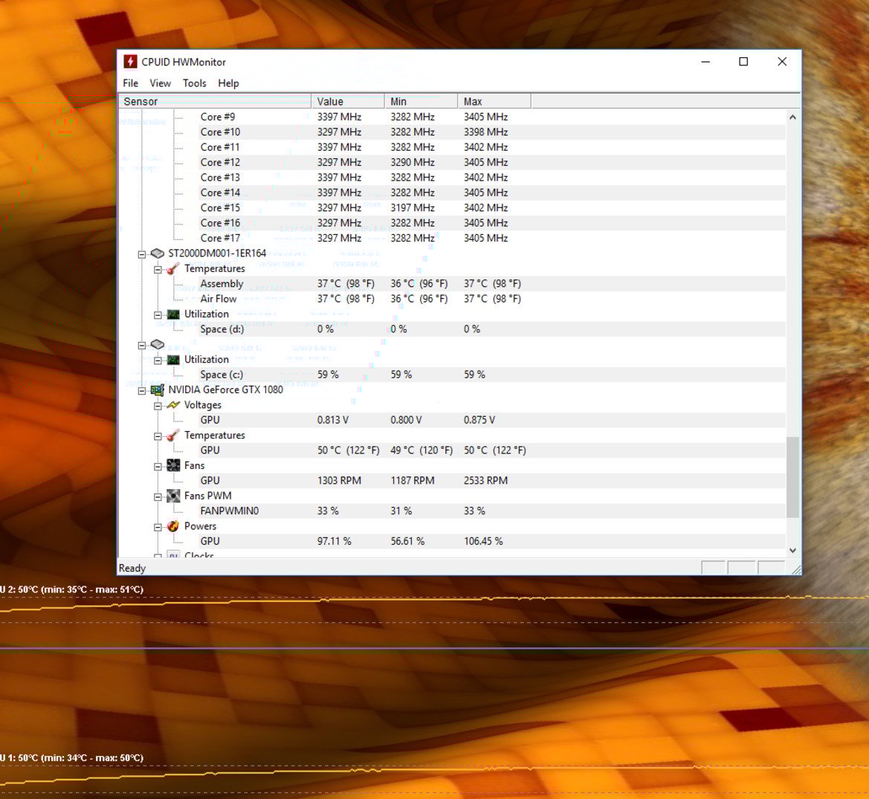Collapse the NVIDIA GeForce GTX 1080 node
The height and width of the screenshot is (799, 869).
click(142, 391)
